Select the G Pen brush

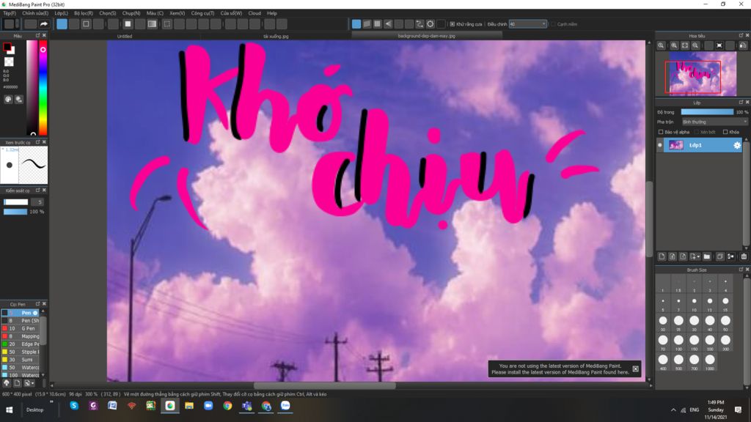point(21,329)
